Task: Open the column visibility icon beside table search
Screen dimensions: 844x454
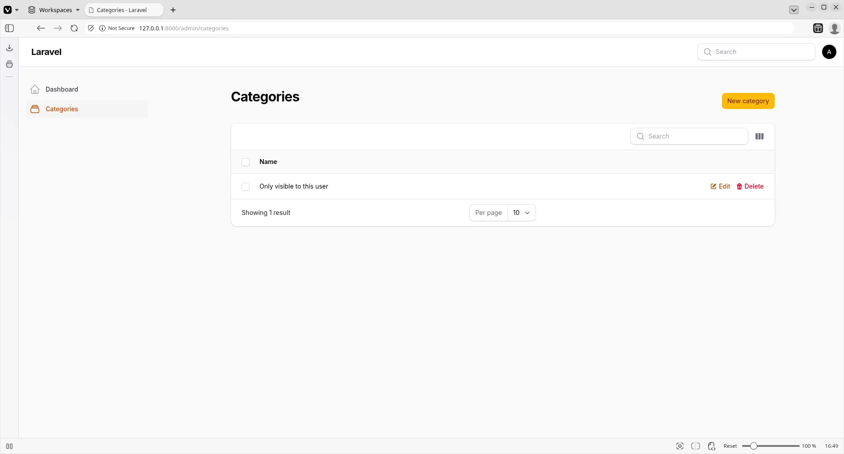Action: pyautogui.click(x=760, y=136)
